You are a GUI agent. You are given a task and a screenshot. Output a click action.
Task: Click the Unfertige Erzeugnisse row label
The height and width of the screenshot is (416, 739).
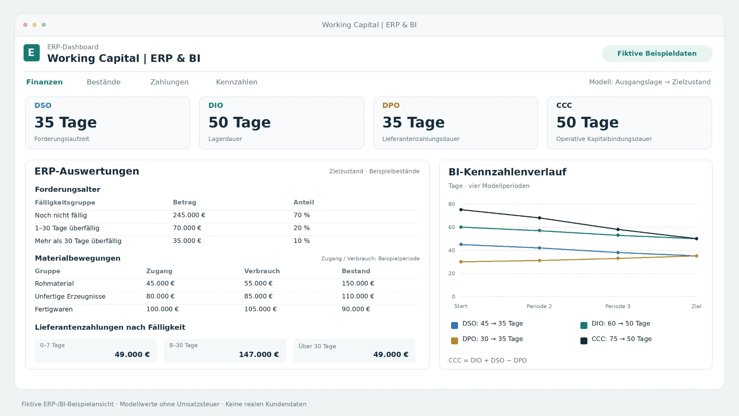click(x=70, y=297)
